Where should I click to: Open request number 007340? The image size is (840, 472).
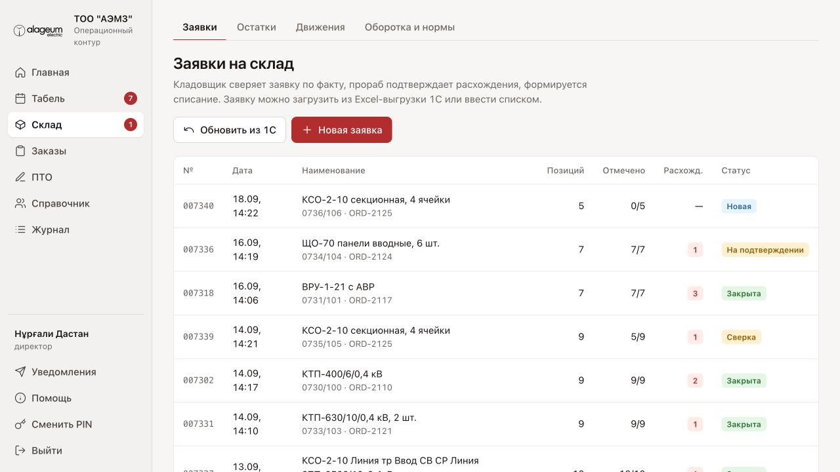pyautogui.click(x=198, y=206)
